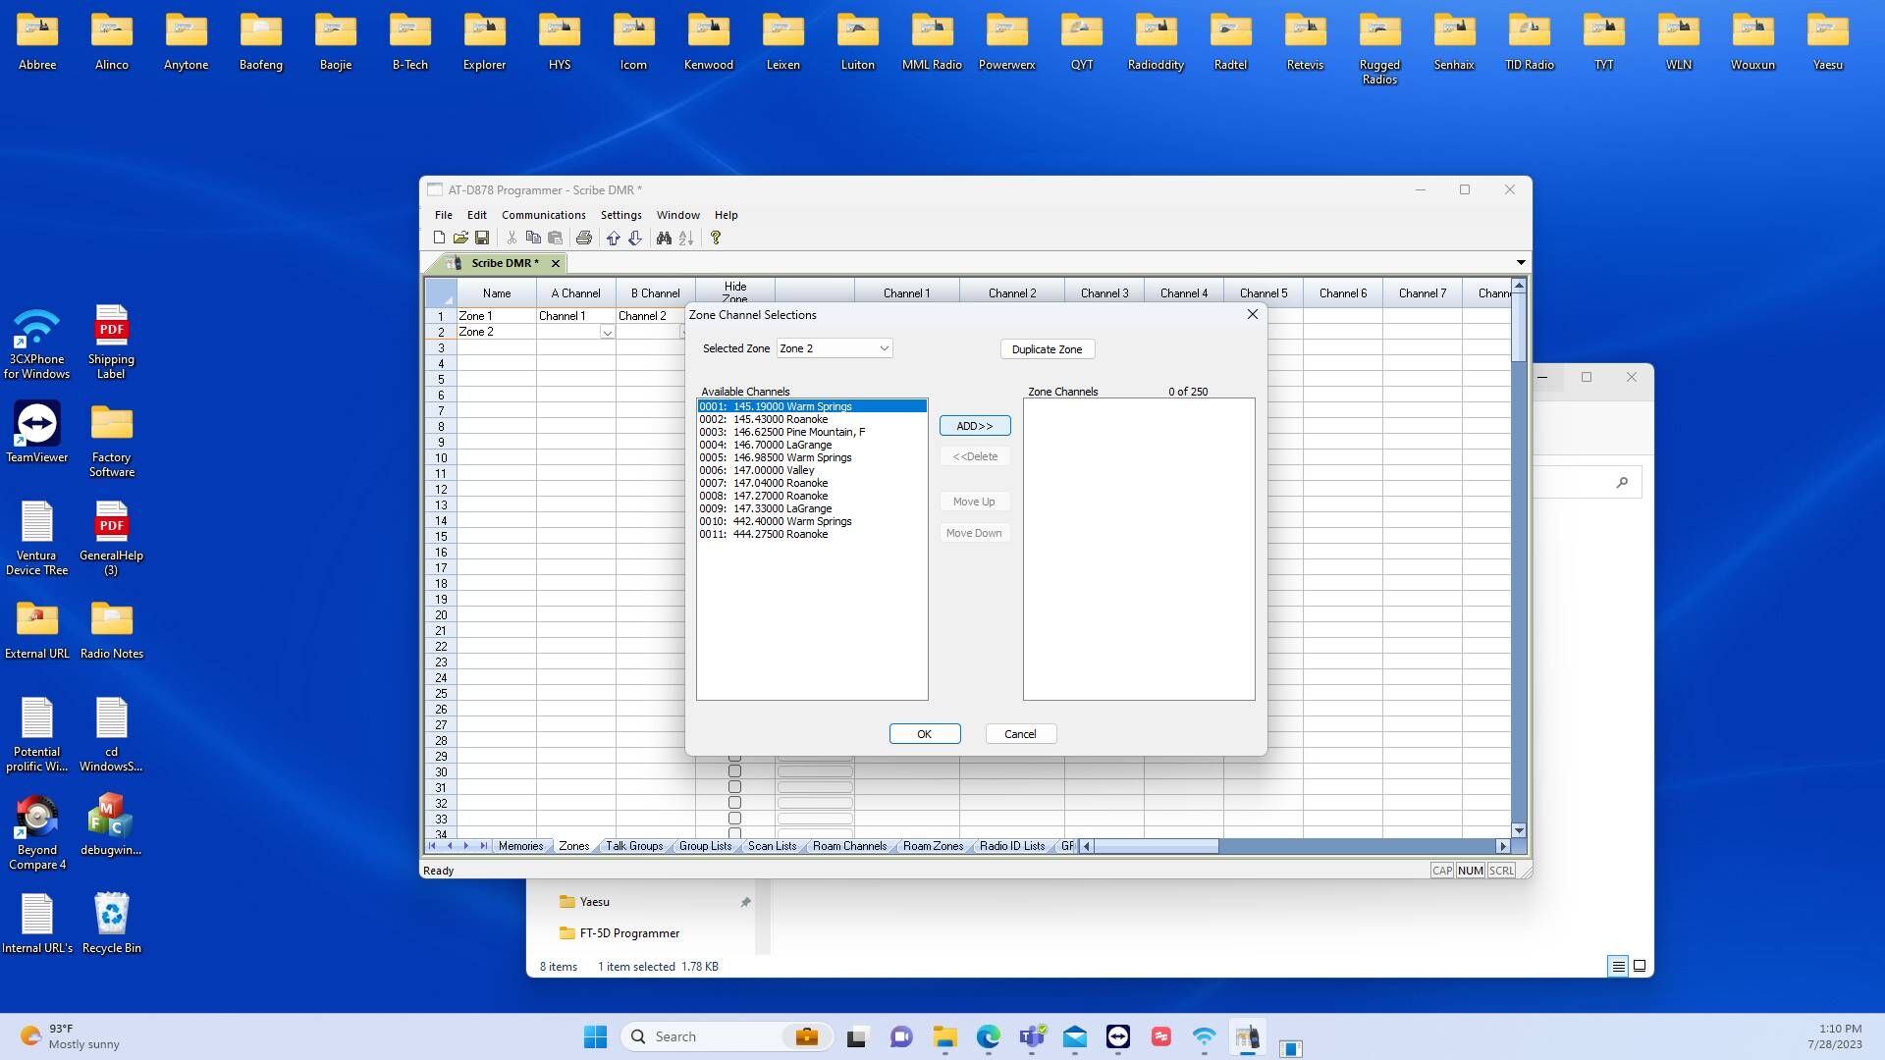Open the Baofeng desktop folder
Image resolution: width=1885 pixels, height=1060 pixels.
coord(261,43)
